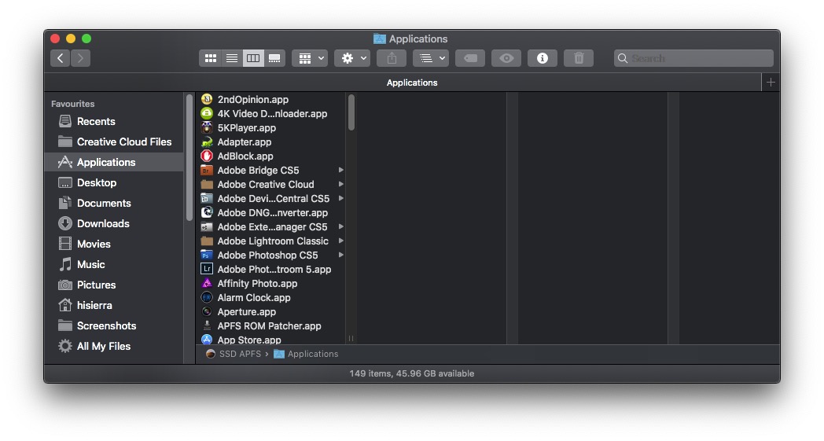
Task: Expand the Adobe Bridge CS5 folder arrow
Action: click(x=341, y=171)
